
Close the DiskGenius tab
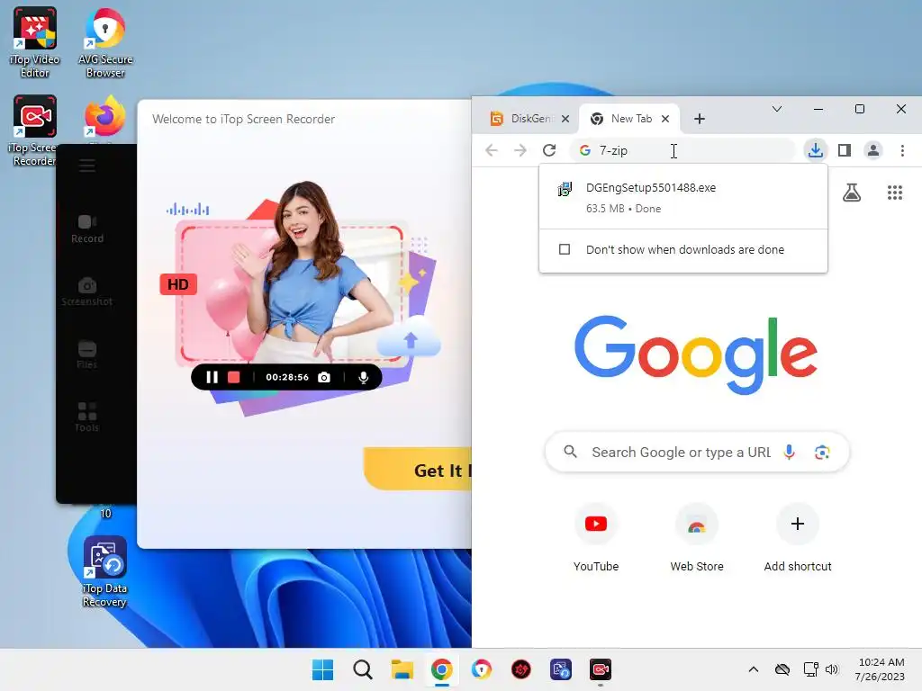click(565, 119)
